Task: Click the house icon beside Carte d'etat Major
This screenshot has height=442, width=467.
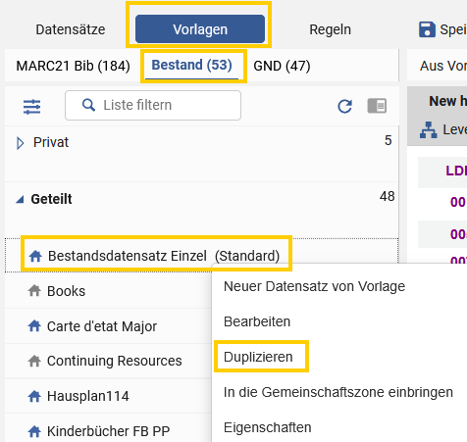Action: [34, 325]
